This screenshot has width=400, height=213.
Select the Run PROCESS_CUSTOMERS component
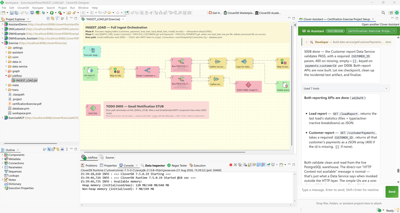point(181,64)
